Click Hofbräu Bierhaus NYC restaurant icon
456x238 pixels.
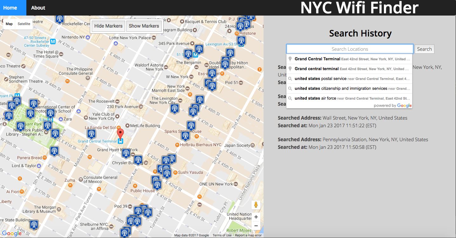coord(177,145)
